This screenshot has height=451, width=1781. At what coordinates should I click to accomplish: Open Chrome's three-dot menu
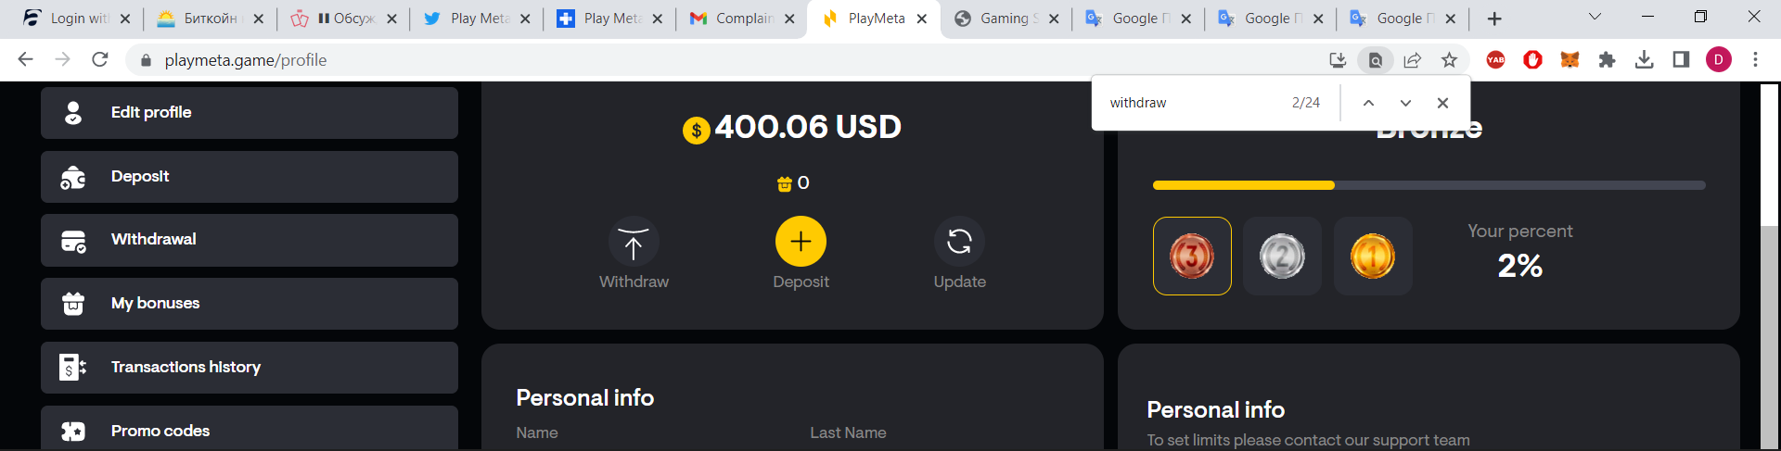pos(1755,60)
